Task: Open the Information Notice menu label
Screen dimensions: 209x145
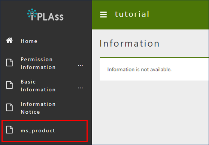Action: pyautogui.click(x=38, y=108)
